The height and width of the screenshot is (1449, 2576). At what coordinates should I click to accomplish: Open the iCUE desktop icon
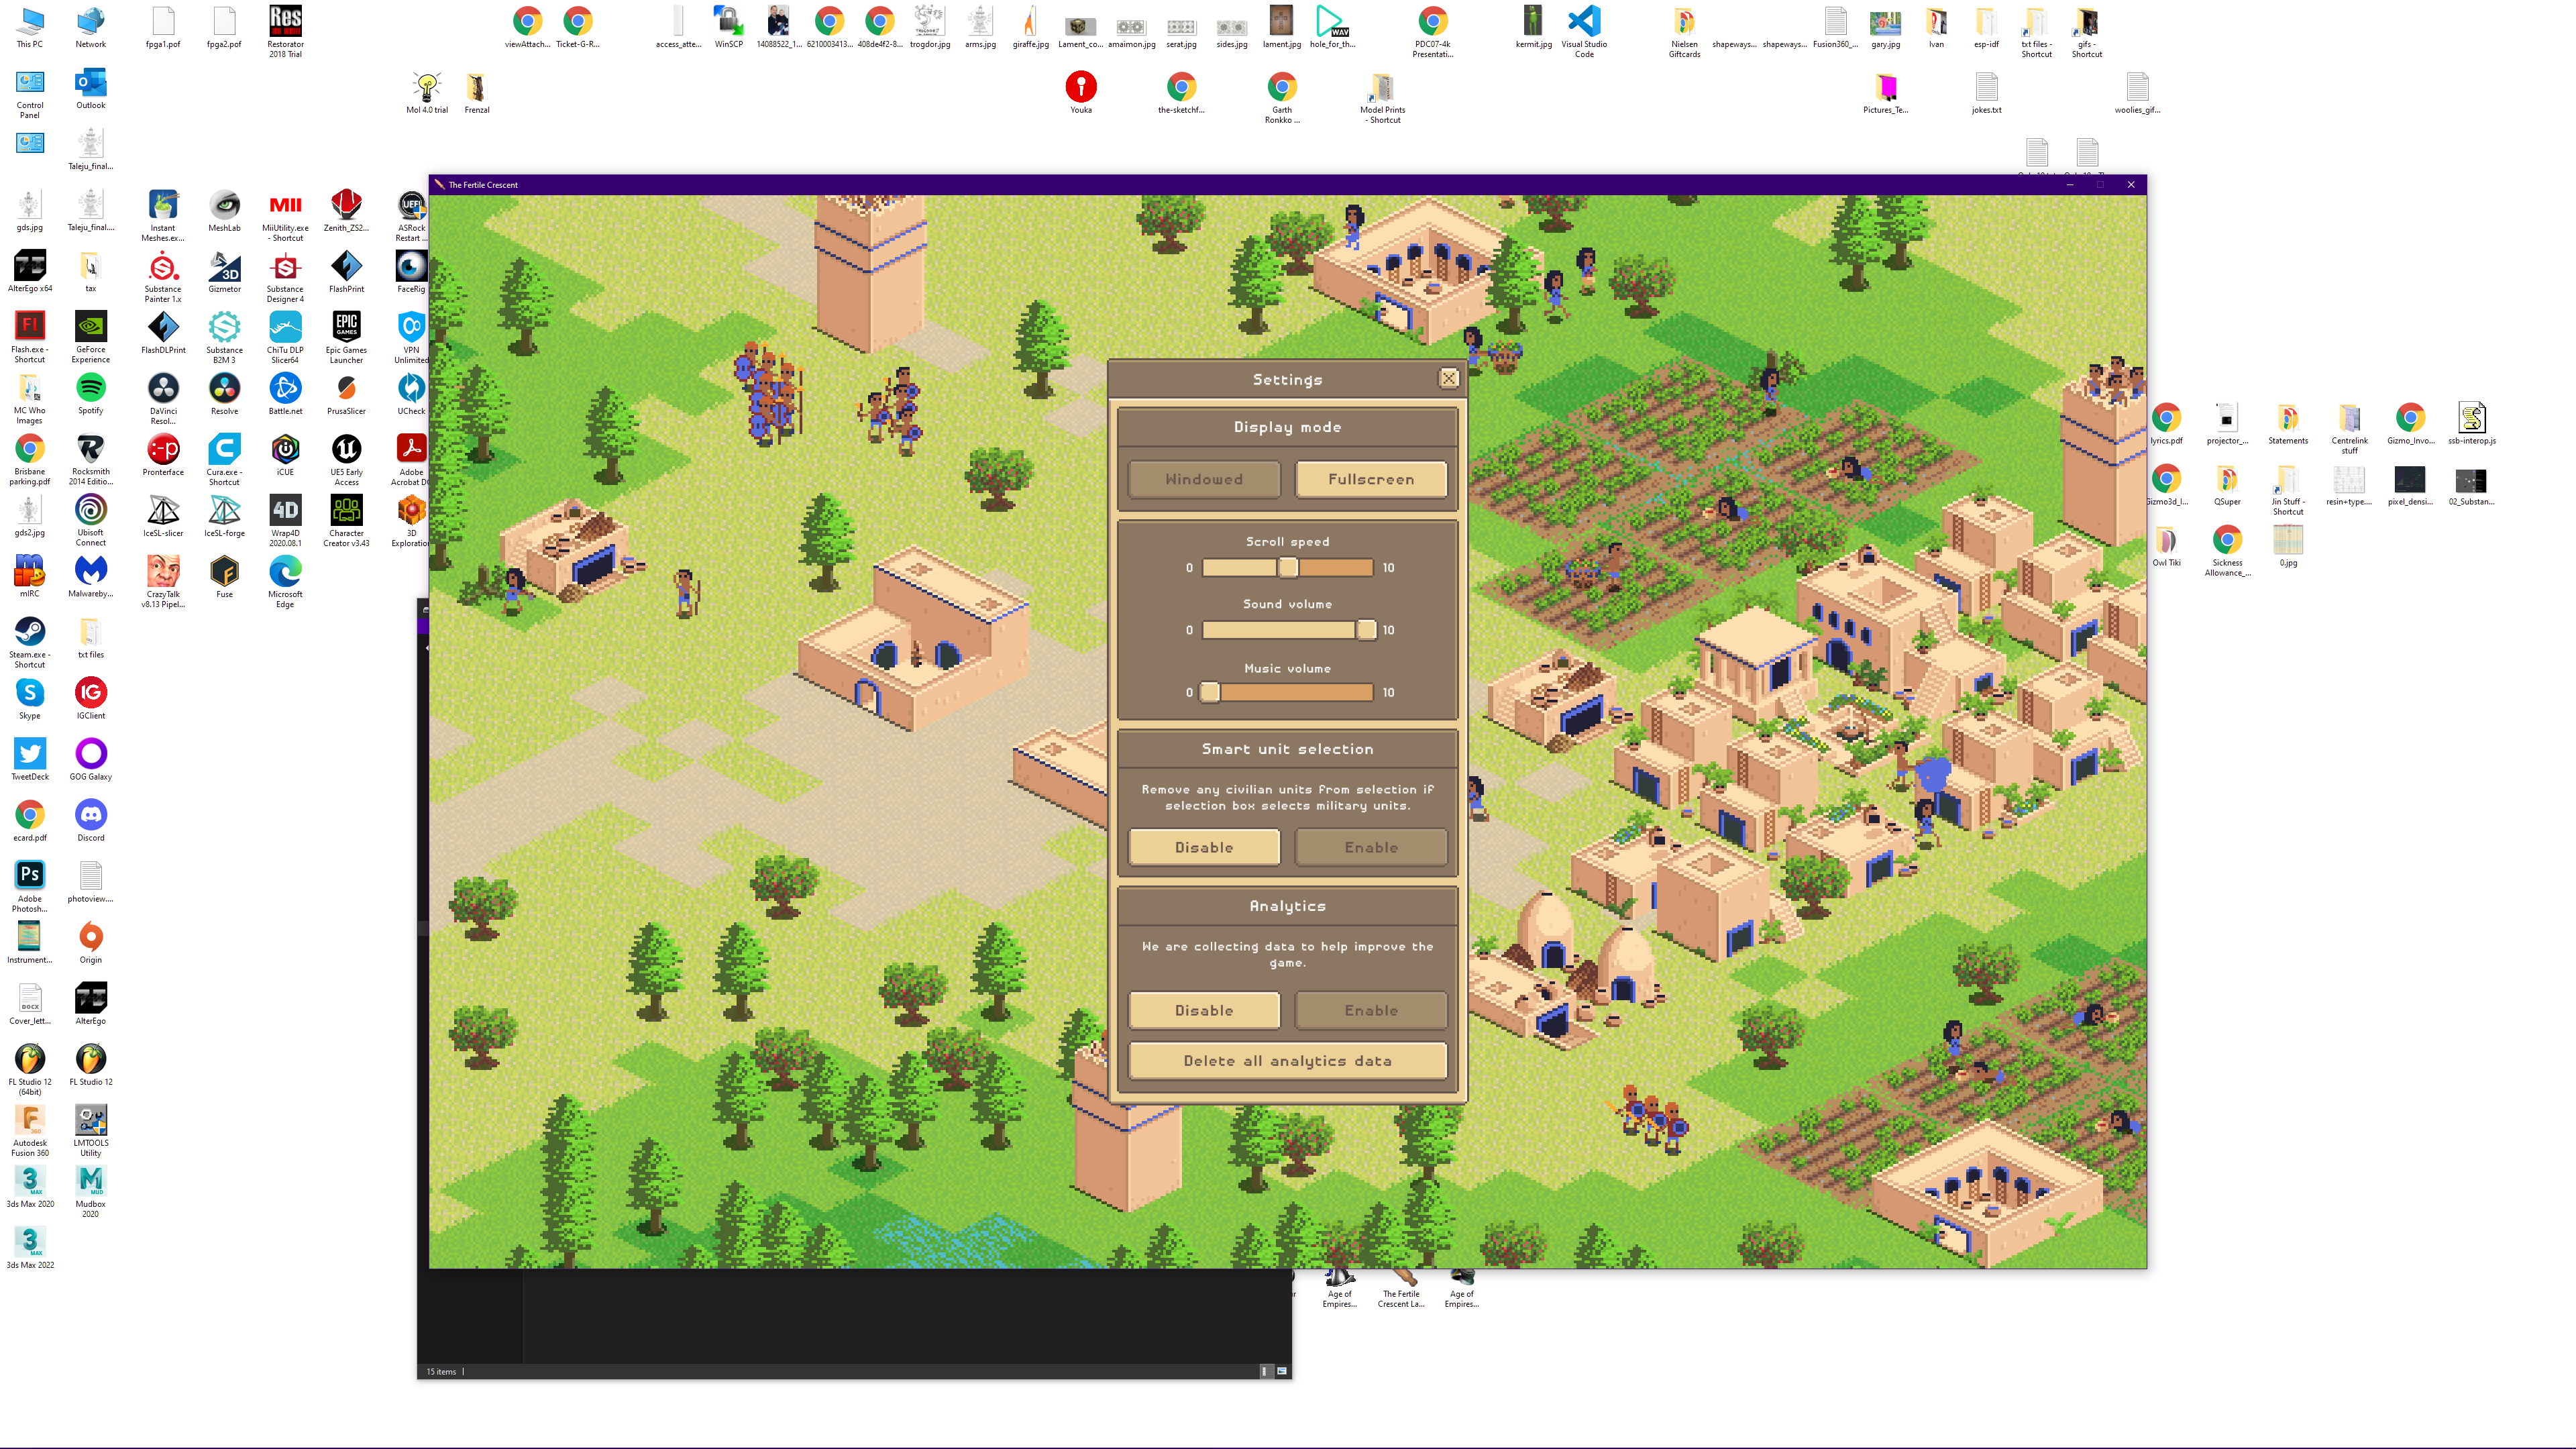(x=285, y=455)
